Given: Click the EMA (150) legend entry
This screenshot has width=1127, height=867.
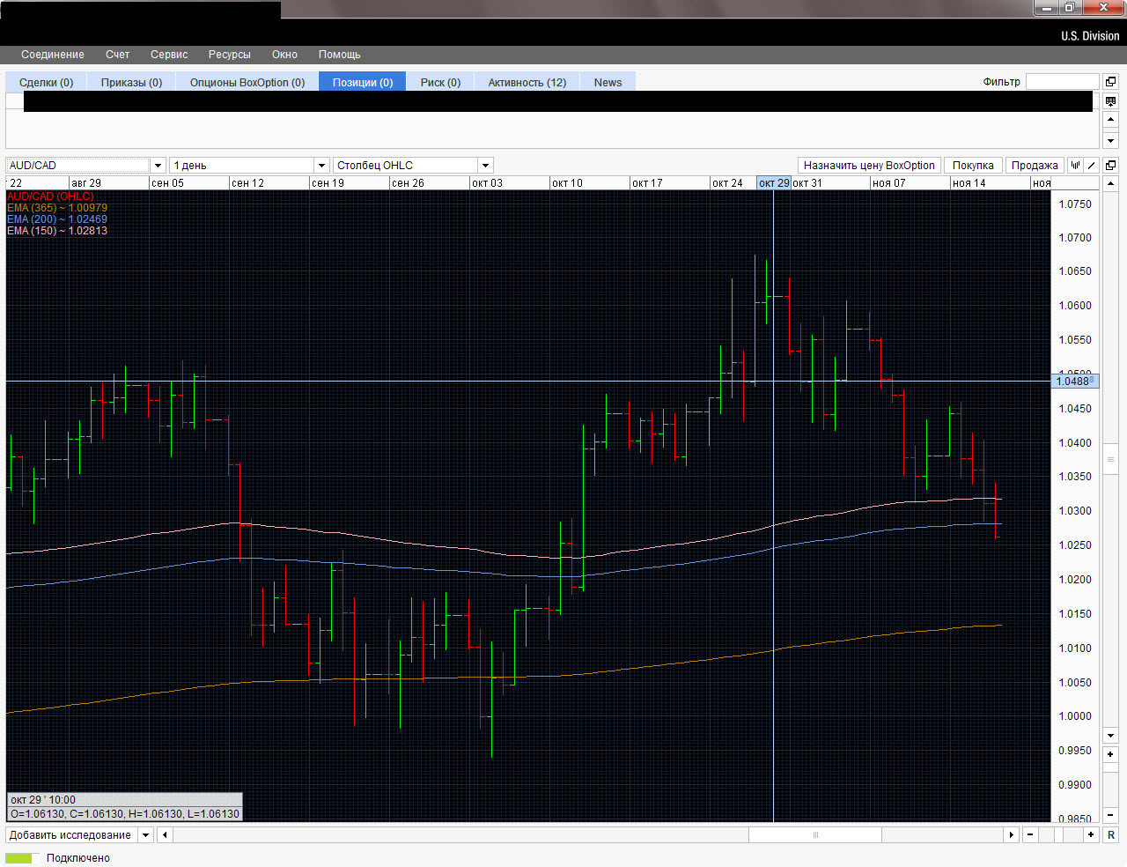Looking at the screenshot, I should click(x=57, y=231).
